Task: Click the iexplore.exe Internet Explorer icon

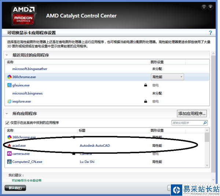Action: pos(9,101)
